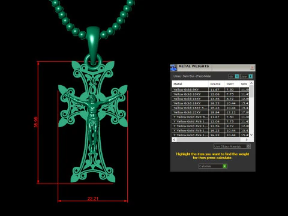Toggle Use Object Materials option
This screenshot has height=216, width=288.
(x=232, y=146)
